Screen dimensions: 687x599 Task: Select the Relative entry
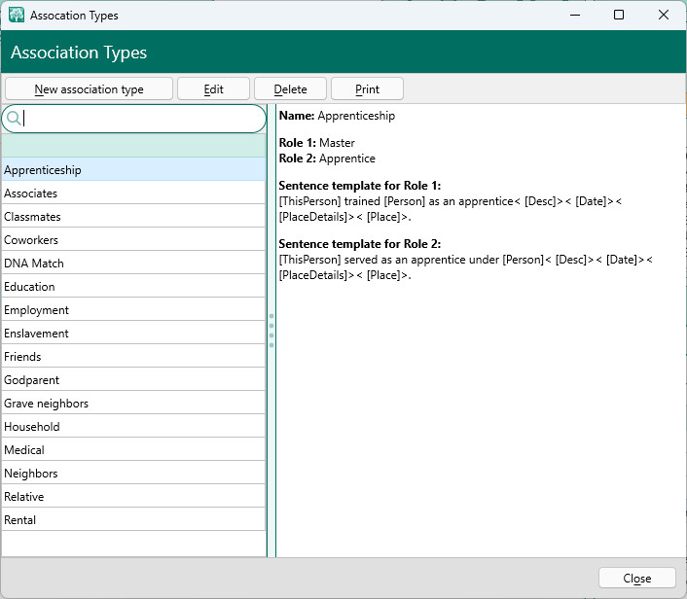[133, 497]
